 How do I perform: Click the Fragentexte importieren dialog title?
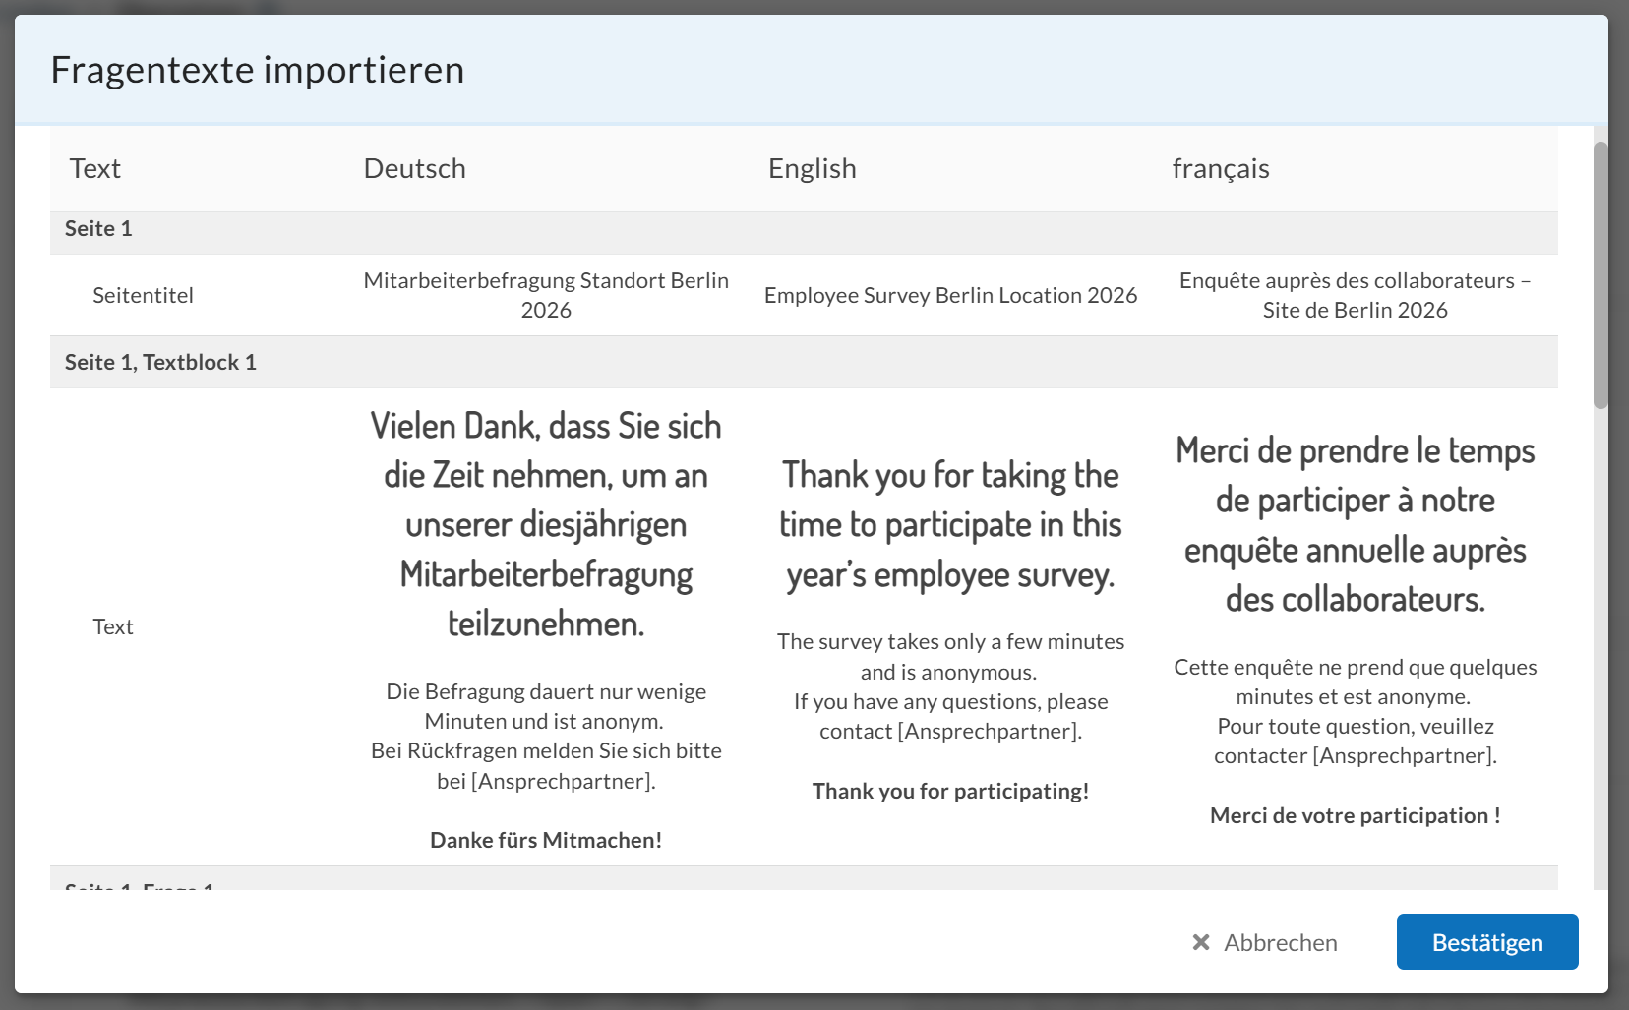click(x=258, y=70)
